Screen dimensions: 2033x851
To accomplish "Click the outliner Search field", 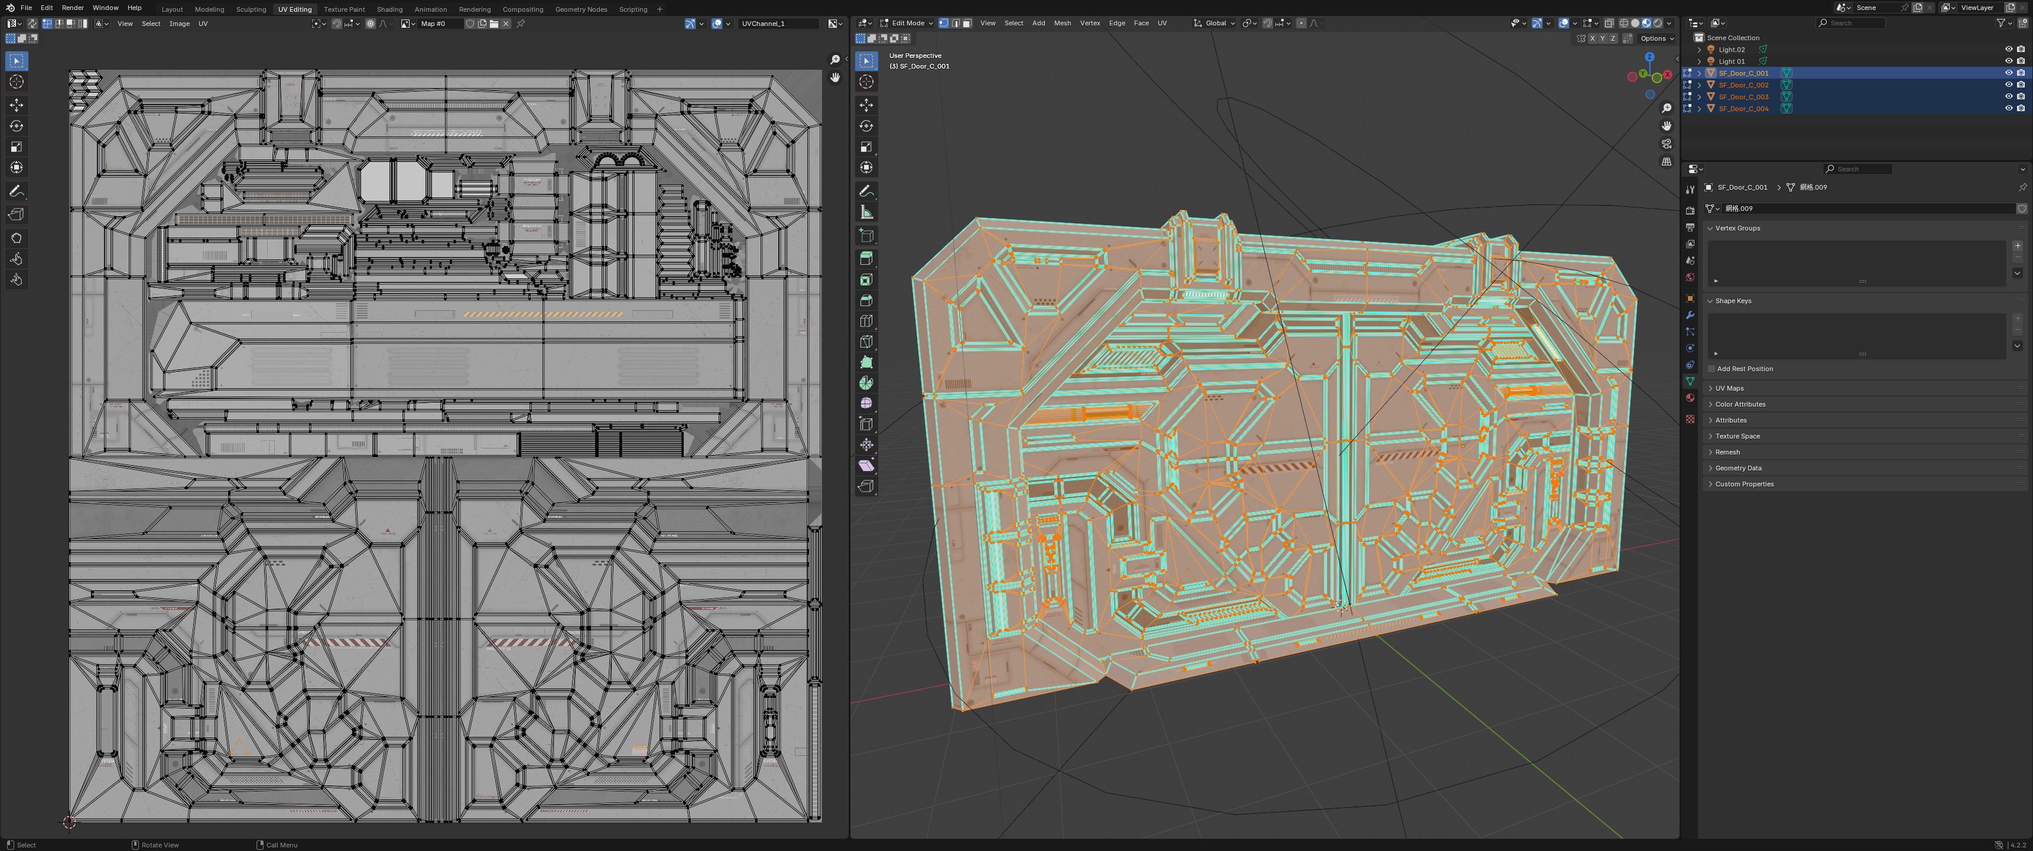I will coord(1851,23).
